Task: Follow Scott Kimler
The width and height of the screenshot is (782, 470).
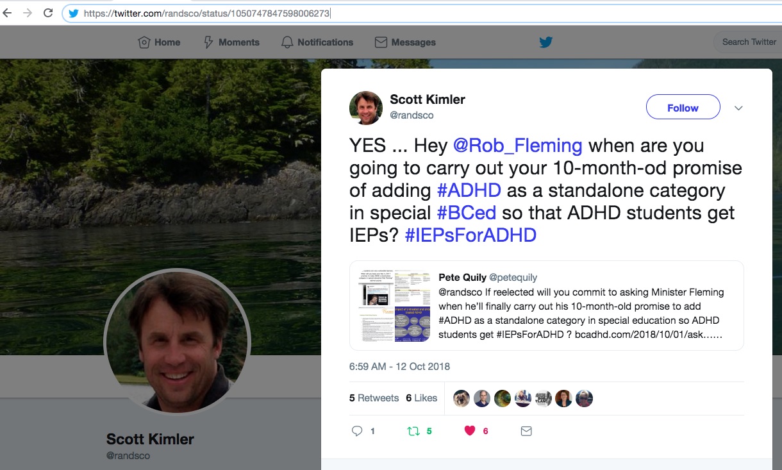Action: click(x=683, y=108)
